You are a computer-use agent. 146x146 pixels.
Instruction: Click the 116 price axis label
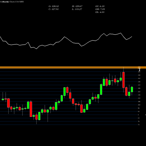coord(139,95)
